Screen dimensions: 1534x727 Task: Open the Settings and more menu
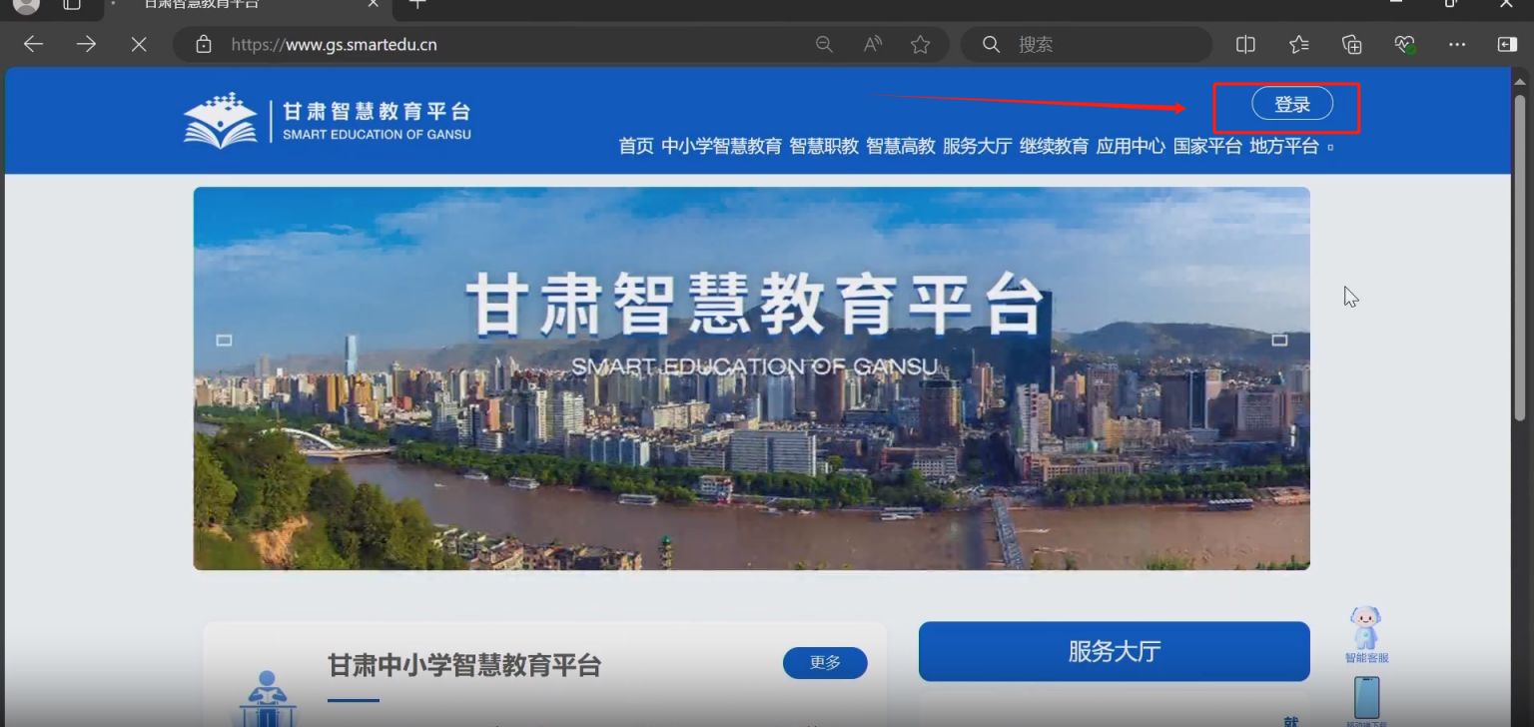point(1457,44)
